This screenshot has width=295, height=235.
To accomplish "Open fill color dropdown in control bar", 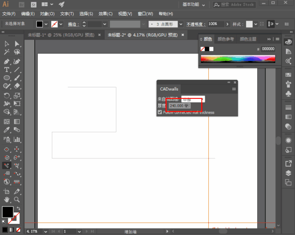I will pos(46,24).
